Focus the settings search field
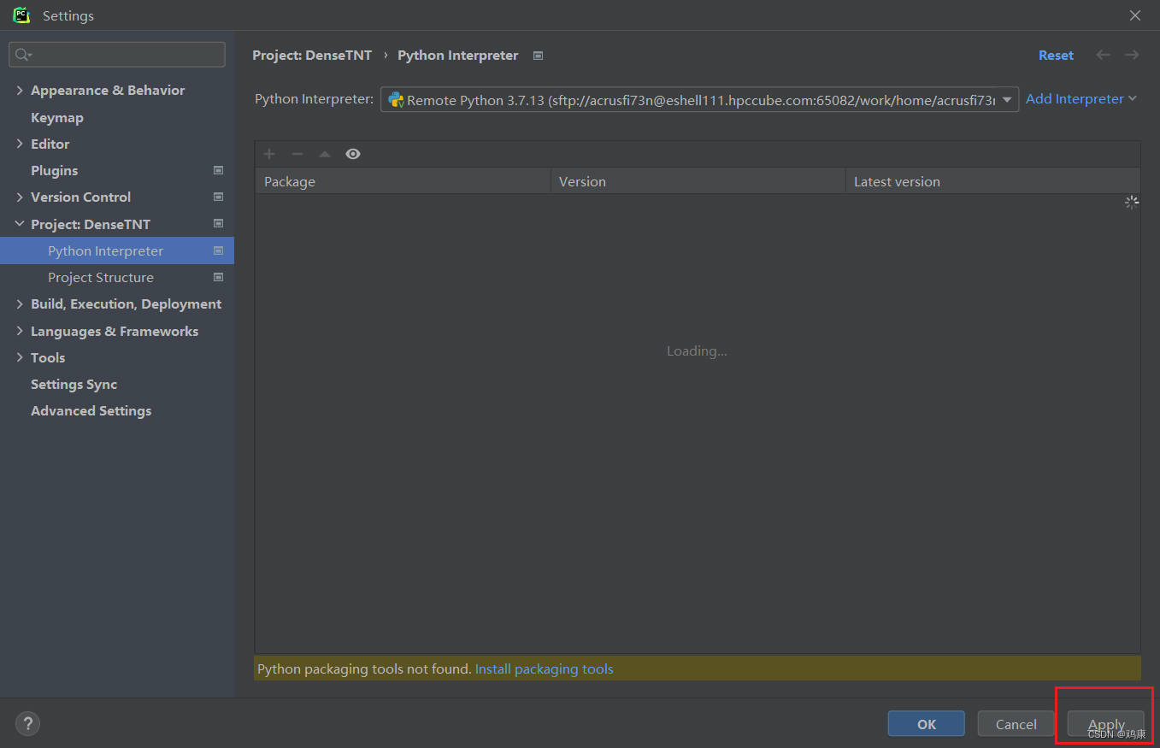This screenshot has width=1160, height=748. tap(117, 55)
